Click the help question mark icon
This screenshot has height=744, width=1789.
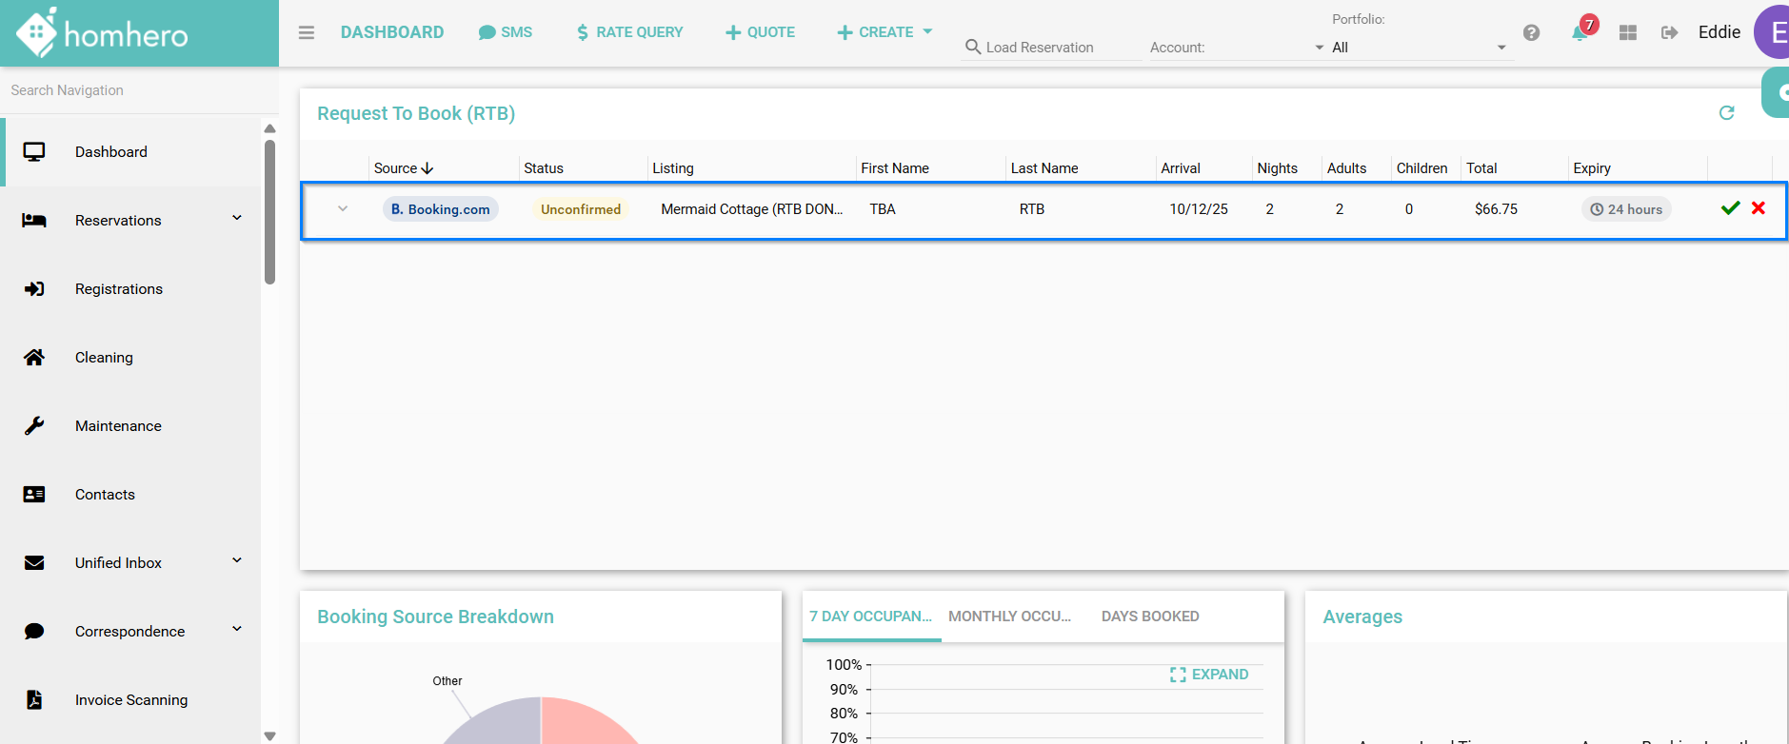click(1531, 32)
